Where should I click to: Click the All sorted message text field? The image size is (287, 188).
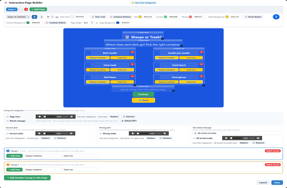coord(237,133)
